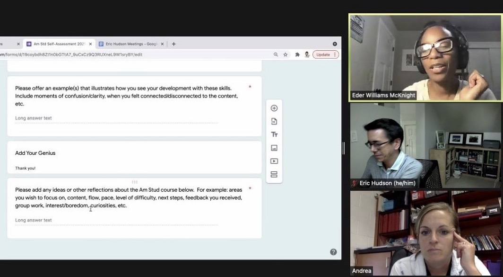This screenshot has height=277, width=503.
Task: Grab the drag handle on the reflections question
Action: point(134,182)
